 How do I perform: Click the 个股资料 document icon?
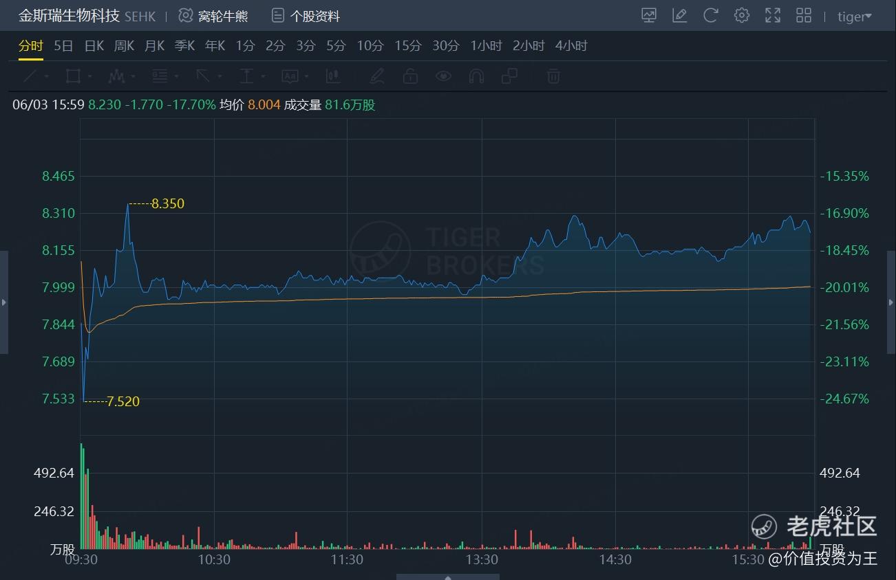pos(278,15)
